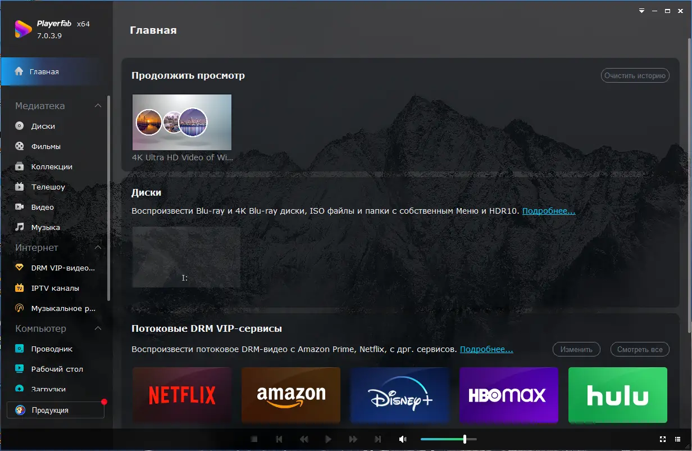Open the 4K Ultra HD Video thumbnail
The width and height of the screenshot is (692, 451).
pos(182,122)
